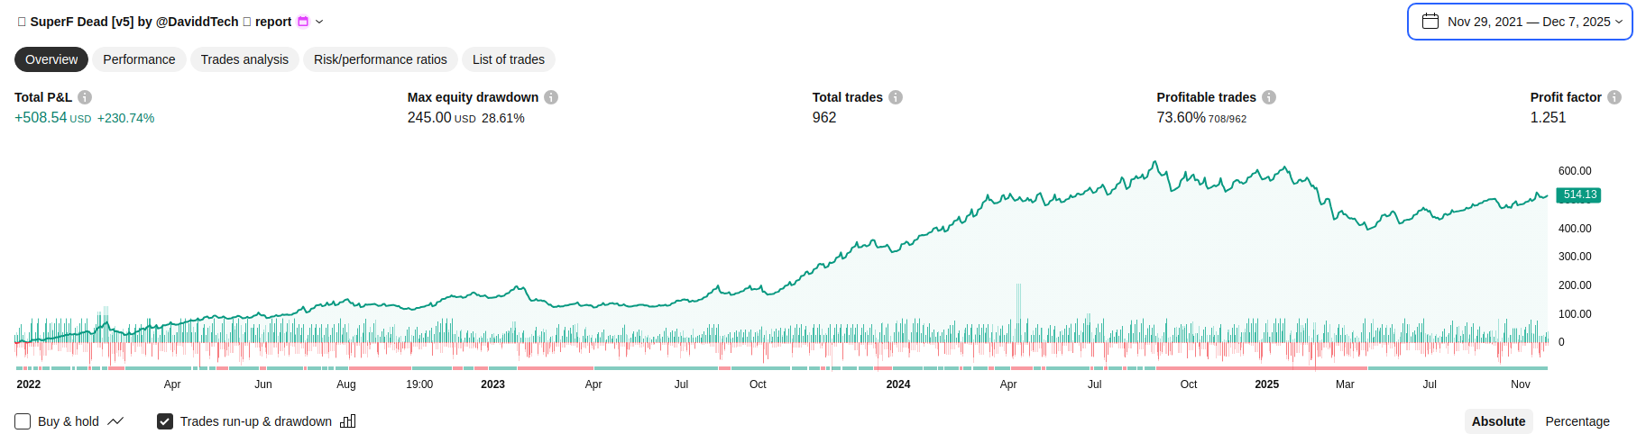Open the date range picker dropdown
The width and height of the screenshot is (1637, 443).
(x=1520, y=22)
